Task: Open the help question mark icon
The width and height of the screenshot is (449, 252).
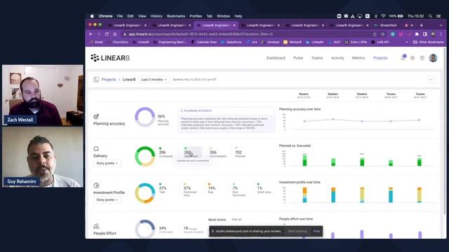Action: coord(422,58)
